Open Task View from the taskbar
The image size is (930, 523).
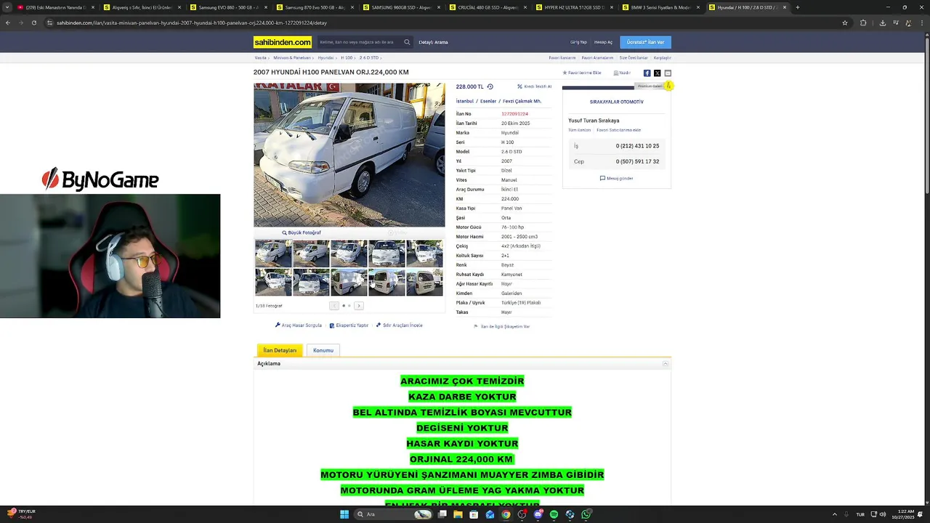tap(442, 514)
